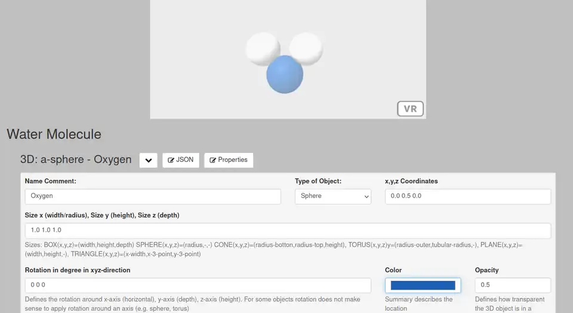
Task: Click the Size field showing 1.0 1.0 1.0
Action: [288, 231]
